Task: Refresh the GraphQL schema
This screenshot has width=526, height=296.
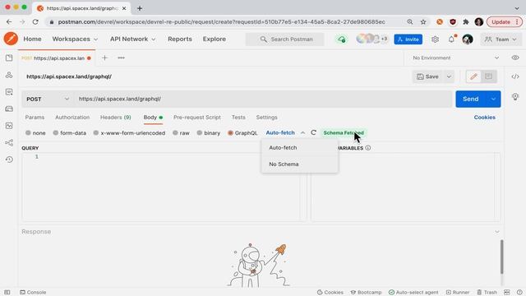Action: click(x=313, y=132)
